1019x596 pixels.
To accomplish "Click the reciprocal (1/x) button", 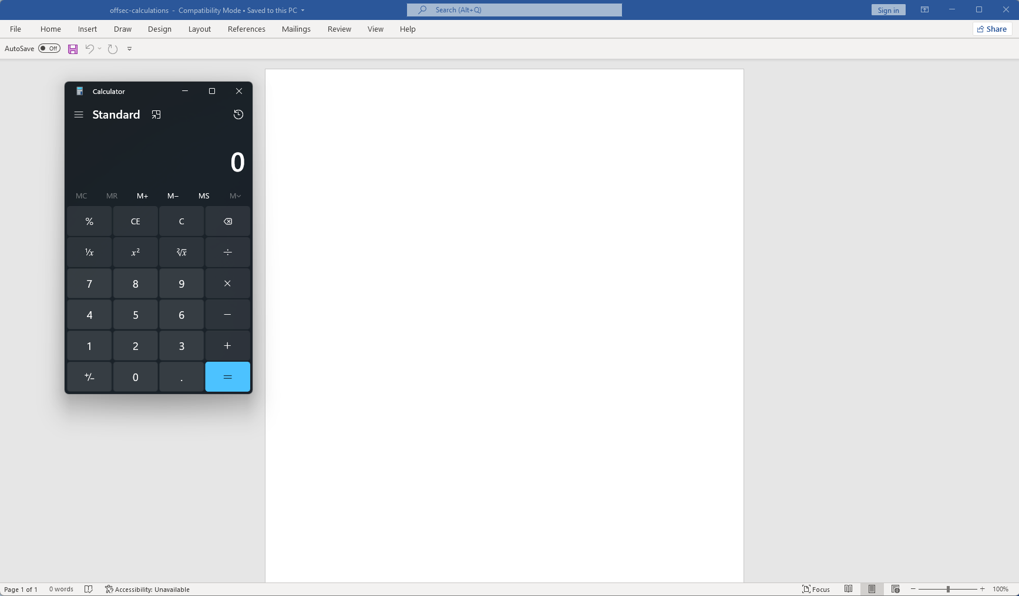I will [x=89, y=252].
